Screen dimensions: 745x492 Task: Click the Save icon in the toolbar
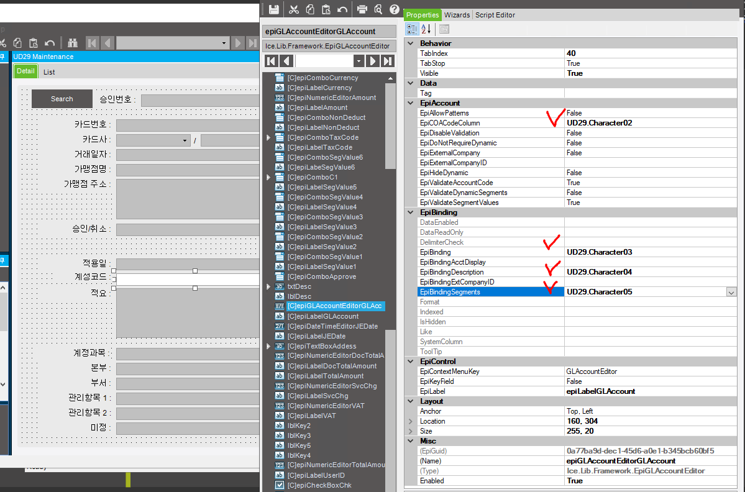[x=273, y=9]
